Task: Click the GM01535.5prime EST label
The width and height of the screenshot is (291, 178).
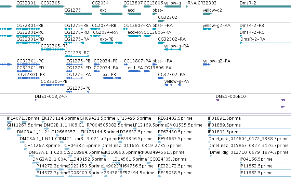Action: pyautogui.click(x=184, y=125)
